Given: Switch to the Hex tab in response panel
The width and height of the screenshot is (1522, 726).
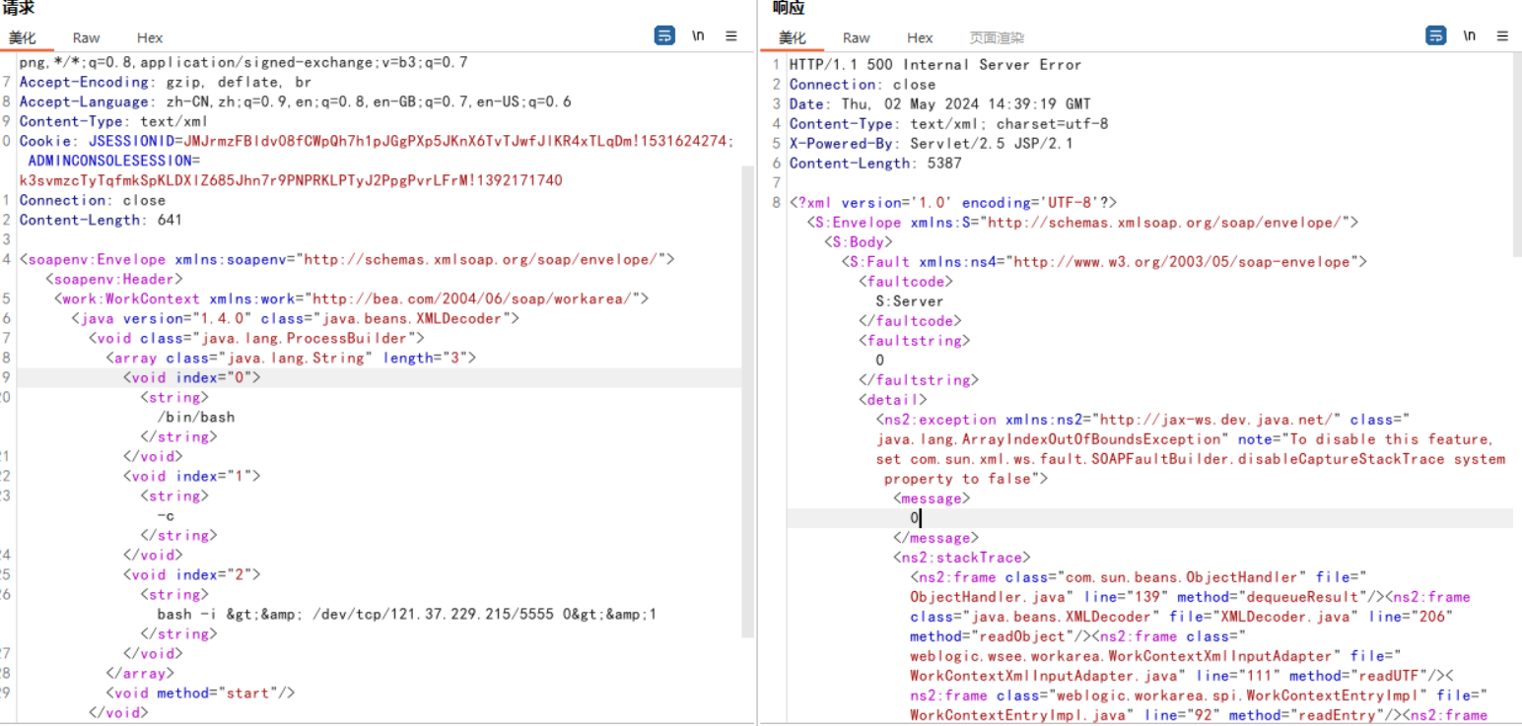Looking at the screenshot, I should (x=920, y=37).
